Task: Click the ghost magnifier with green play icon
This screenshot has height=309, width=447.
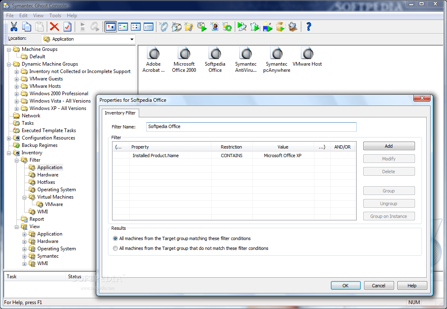Action: pos(242,27)
